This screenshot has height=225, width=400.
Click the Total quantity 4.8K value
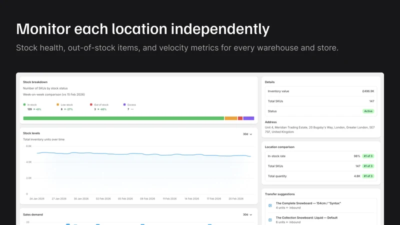point(357,176)
